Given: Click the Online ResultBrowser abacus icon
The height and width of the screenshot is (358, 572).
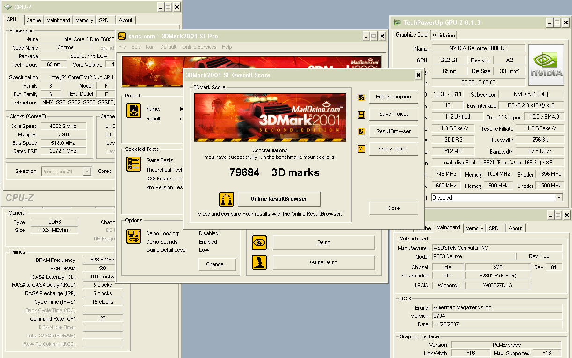Looking at the screenshot, I should point(227,199).
